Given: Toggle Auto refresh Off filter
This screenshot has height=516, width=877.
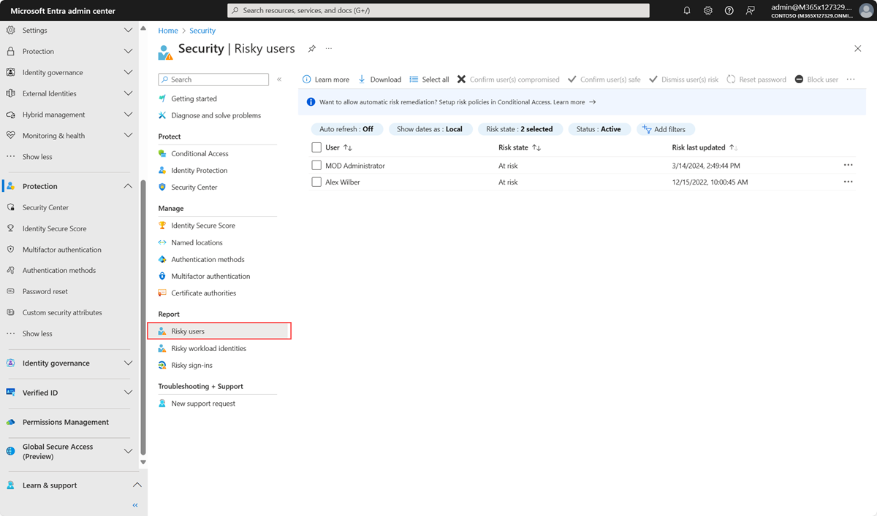Looking at the screenshot, I should tap(346, 129).
